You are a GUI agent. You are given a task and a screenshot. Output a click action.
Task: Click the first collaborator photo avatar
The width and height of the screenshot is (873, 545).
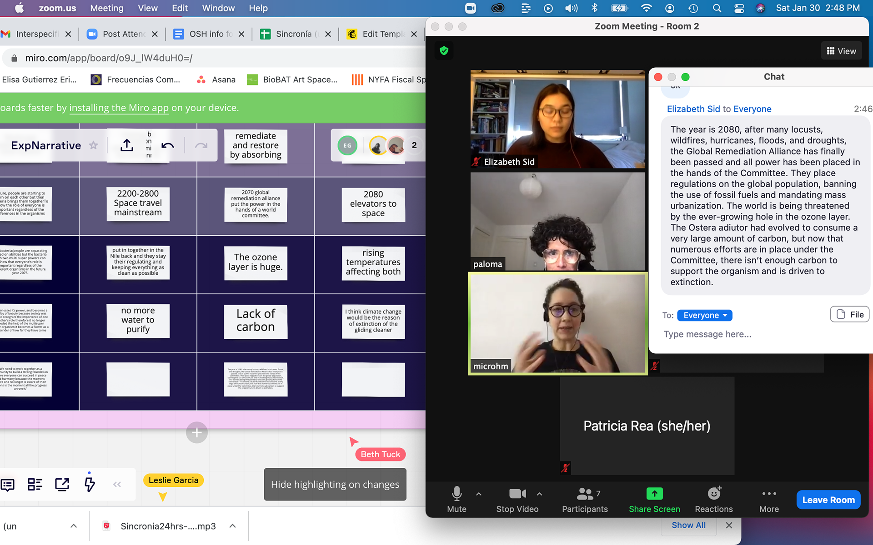coord(378,145)
